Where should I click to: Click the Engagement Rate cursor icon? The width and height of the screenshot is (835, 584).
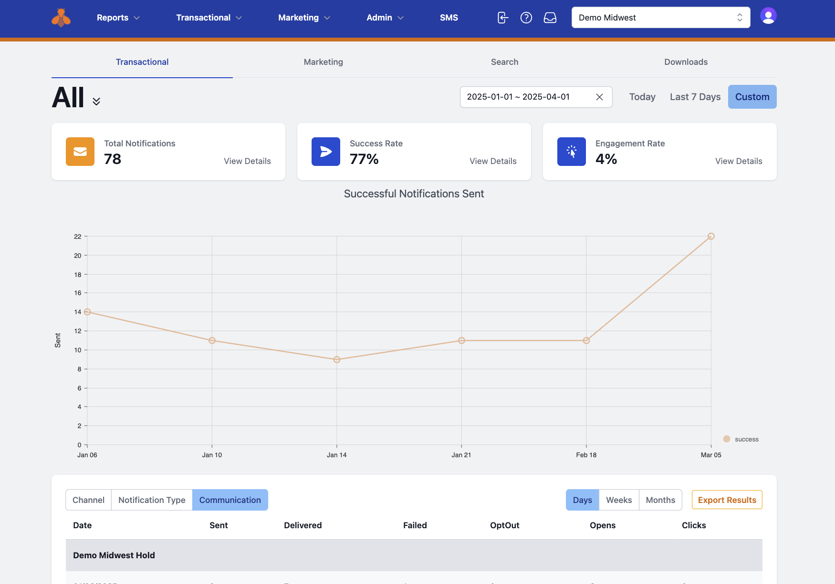(571, 152)
